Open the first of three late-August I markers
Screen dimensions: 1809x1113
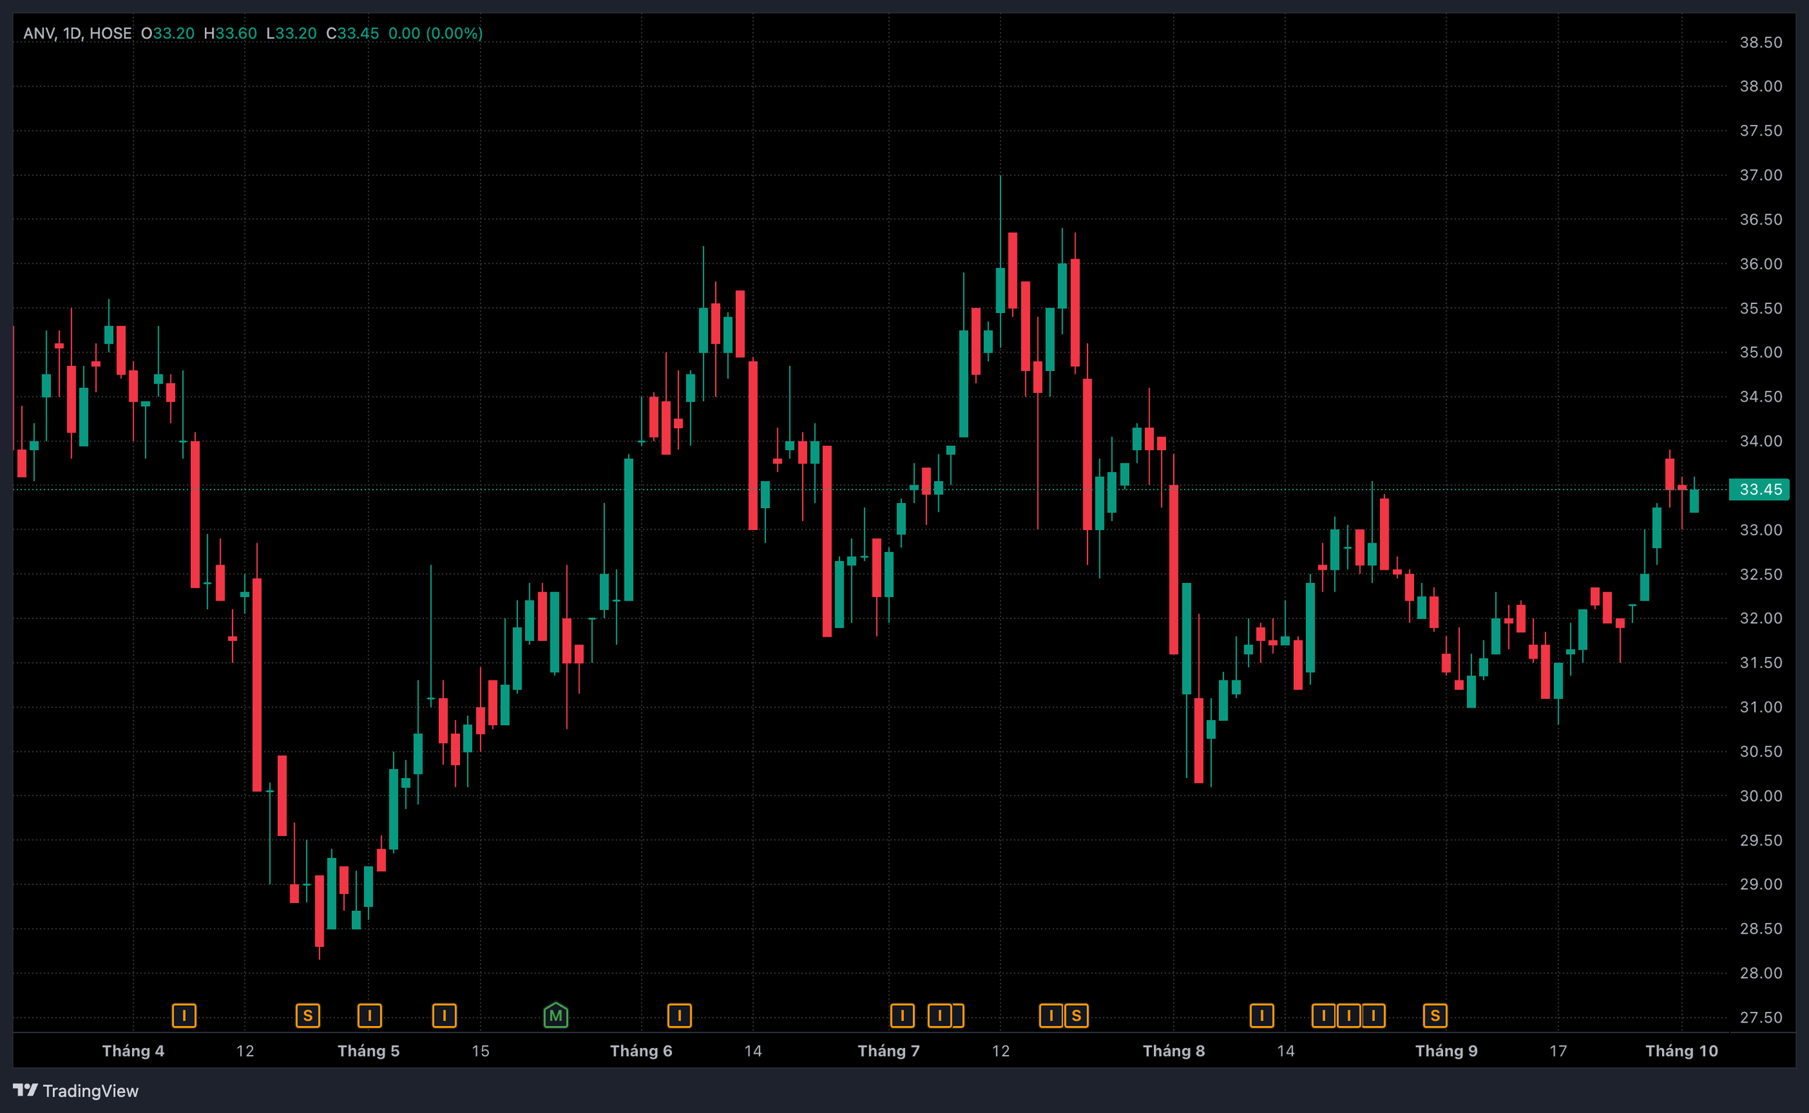pos(1324,1016)
